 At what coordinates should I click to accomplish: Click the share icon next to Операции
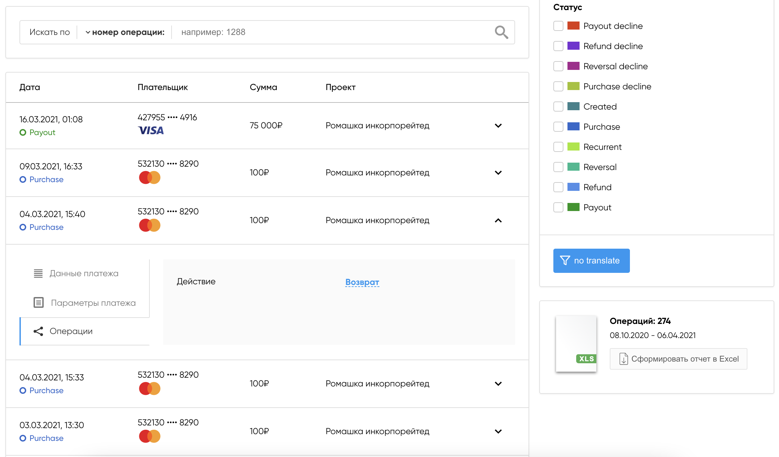coord(38,331)
